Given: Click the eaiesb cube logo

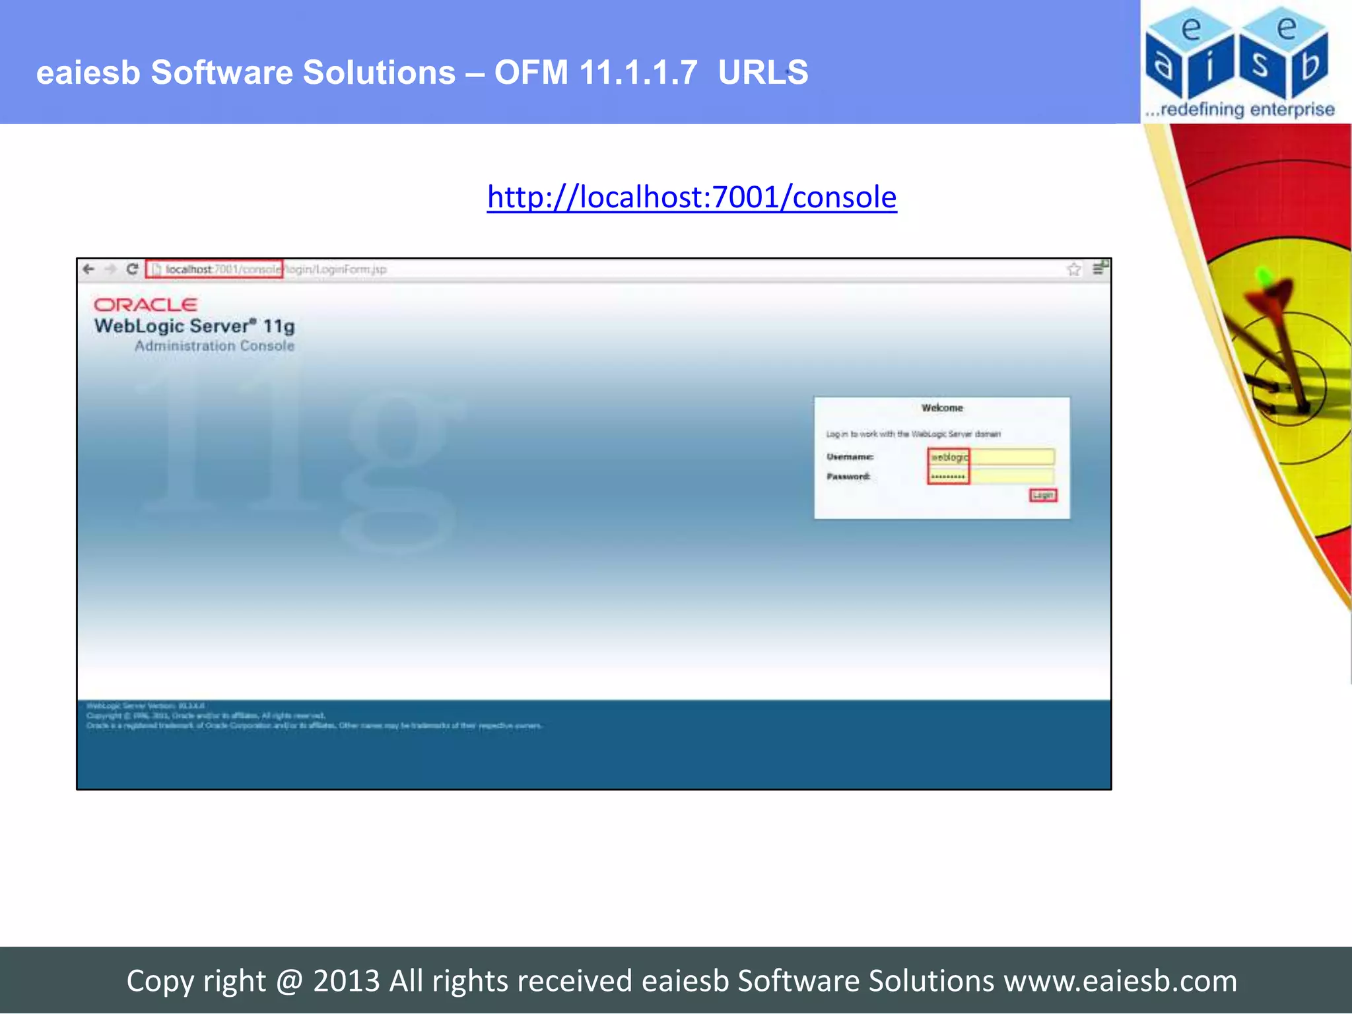Looking at the screenshot, I should click(1238, 54).
